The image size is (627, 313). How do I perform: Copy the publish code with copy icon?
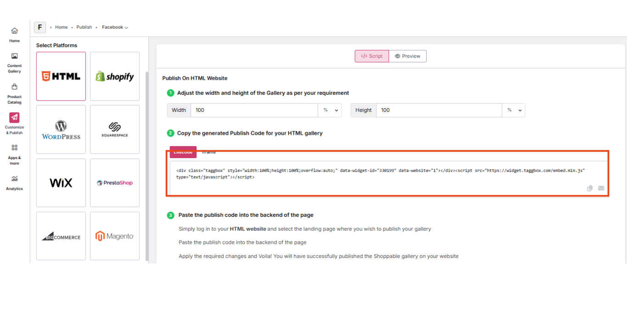590,188
